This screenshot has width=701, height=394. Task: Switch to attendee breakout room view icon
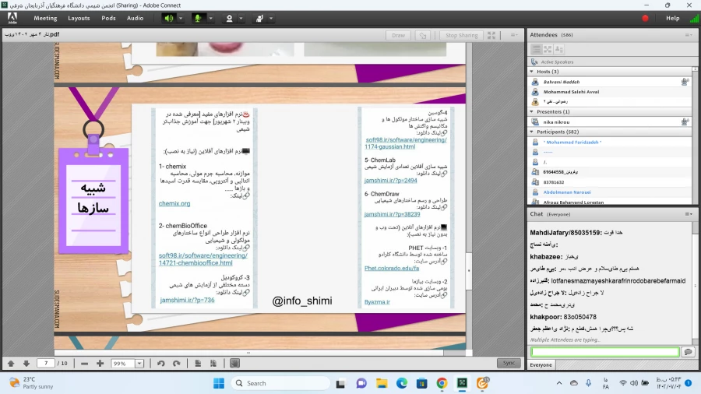tap(548, 49)
